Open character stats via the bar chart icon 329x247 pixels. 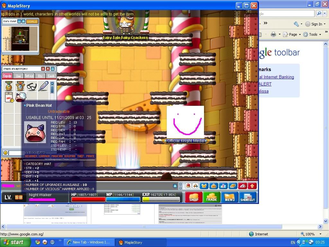point(223,186)
